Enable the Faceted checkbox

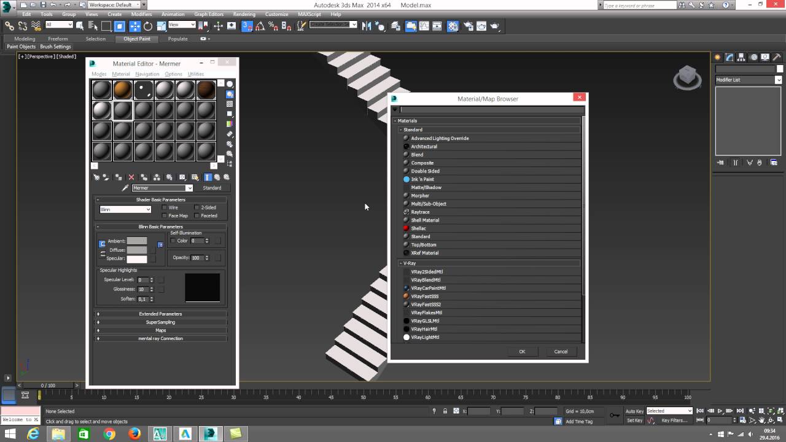[196, 215]
